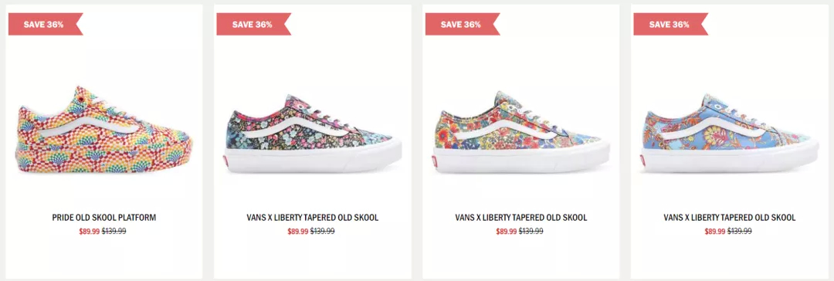Click the Save 36% badge above blue paisley shoe
Image resolution: width=834 pixels, height=281 pixels.
671,24
